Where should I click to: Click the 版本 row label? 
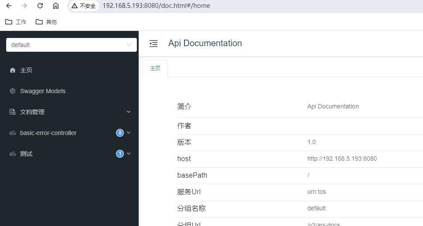click(x=184, y=142)
